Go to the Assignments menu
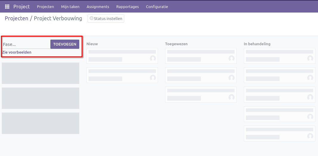318x156 pixels. coord(98,7)
